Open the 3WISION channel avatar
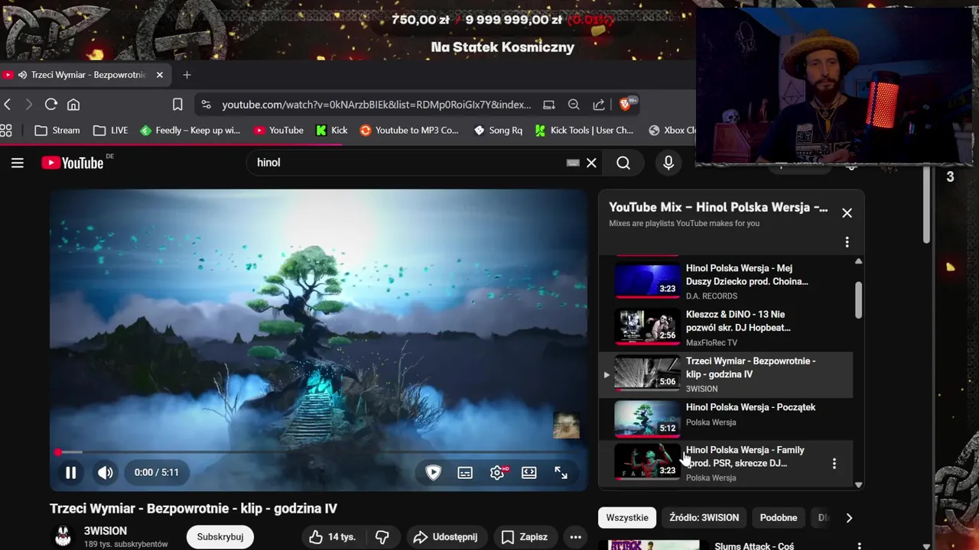The height and width of the screenshot is (550, 979). pyautogui.click(x=63, y=537)
